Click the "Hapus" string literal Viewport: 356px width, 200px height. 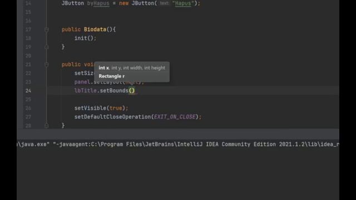[x=183, y=3]
